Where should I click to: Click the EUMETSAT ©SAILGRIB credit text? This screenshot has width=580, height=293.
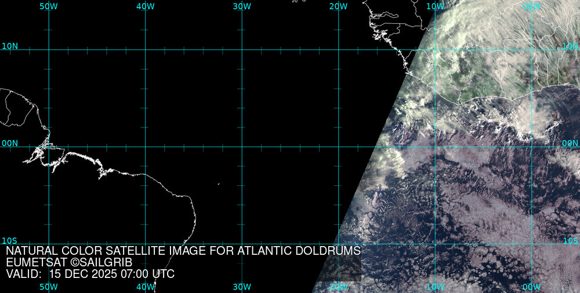69,263
